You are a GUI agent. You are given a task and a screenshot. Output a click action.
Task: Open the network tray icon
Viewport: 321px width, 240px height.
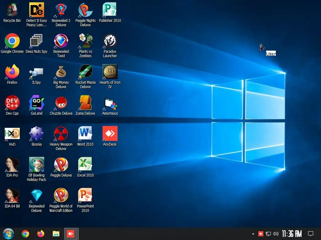(x=268, y=234)
